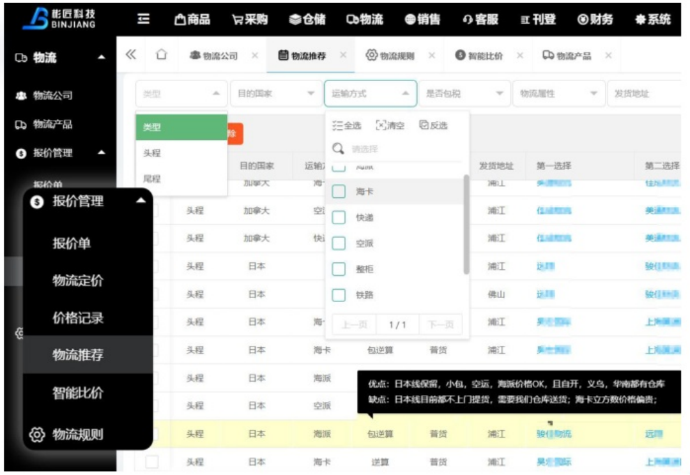Open the 仓储 top menu
The width and height of the screenshot is (690, 475).
coord(307,19)
